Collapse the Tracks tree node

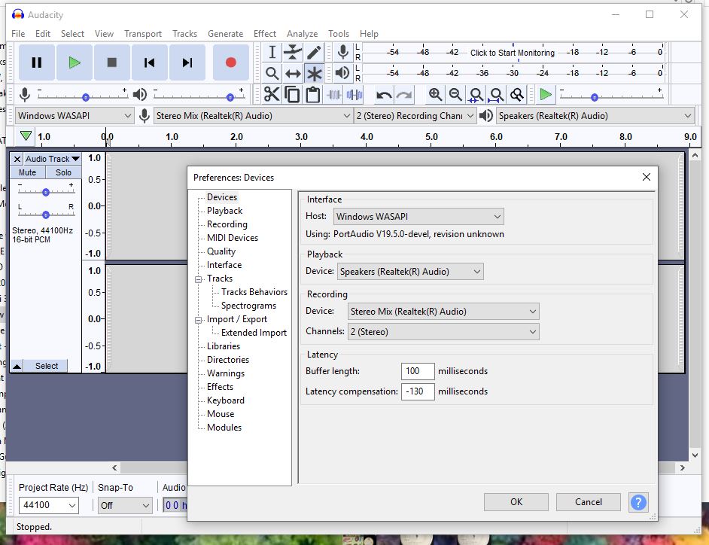(x=198, y=279)
